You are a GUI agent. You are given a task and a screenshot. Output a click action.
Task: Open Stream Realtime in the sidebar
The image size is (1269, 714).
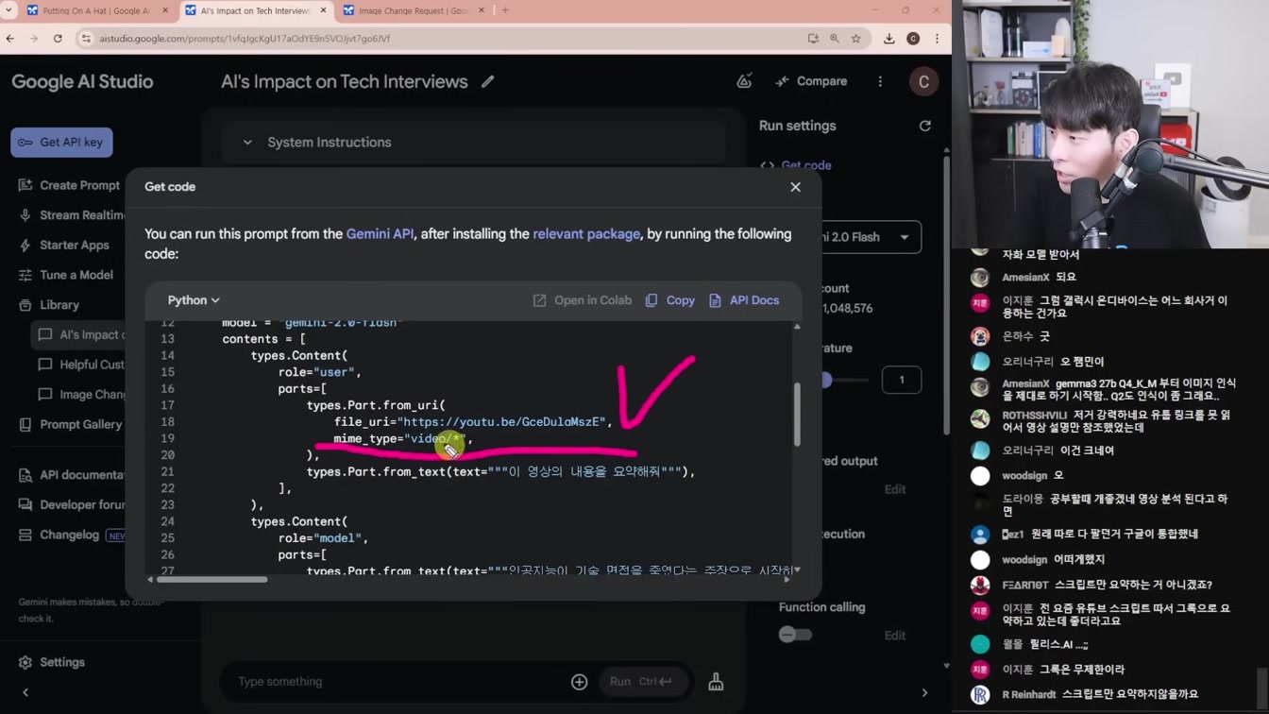(x=70, y=215)
